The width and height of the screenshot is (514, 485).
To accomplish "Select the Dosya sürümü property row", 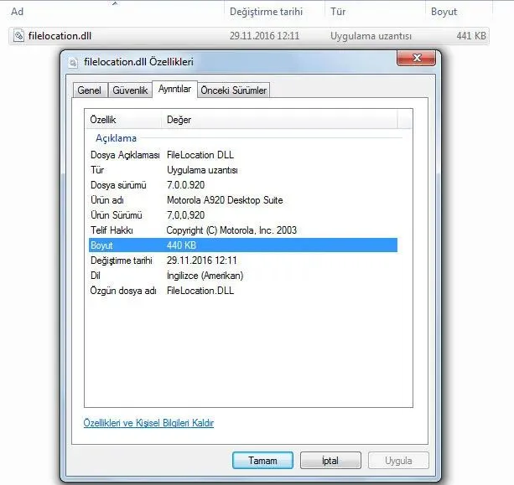I will 242,185.
